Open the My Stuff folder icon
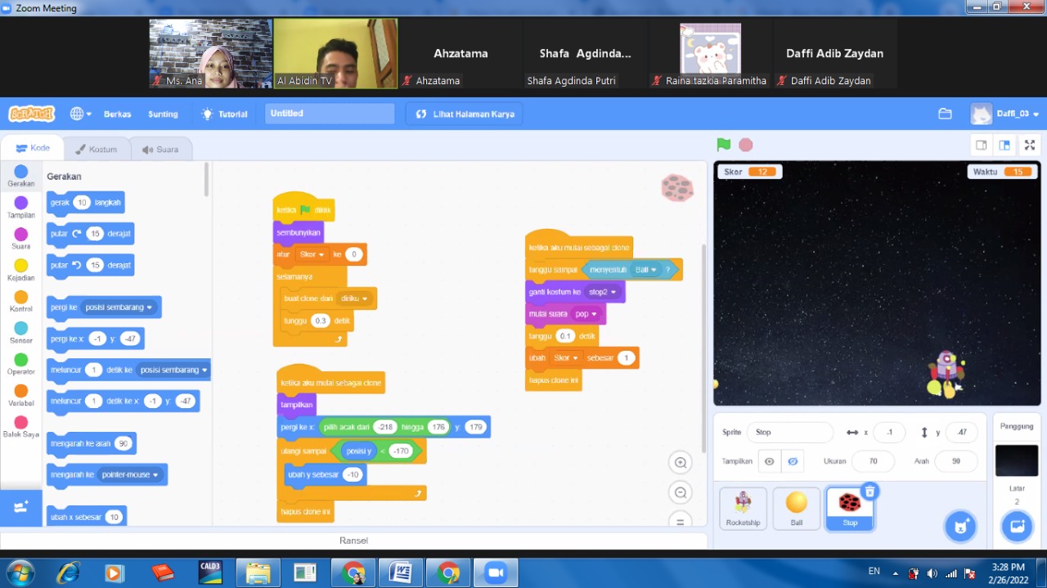1047x588 pixels. pos(945,114)
